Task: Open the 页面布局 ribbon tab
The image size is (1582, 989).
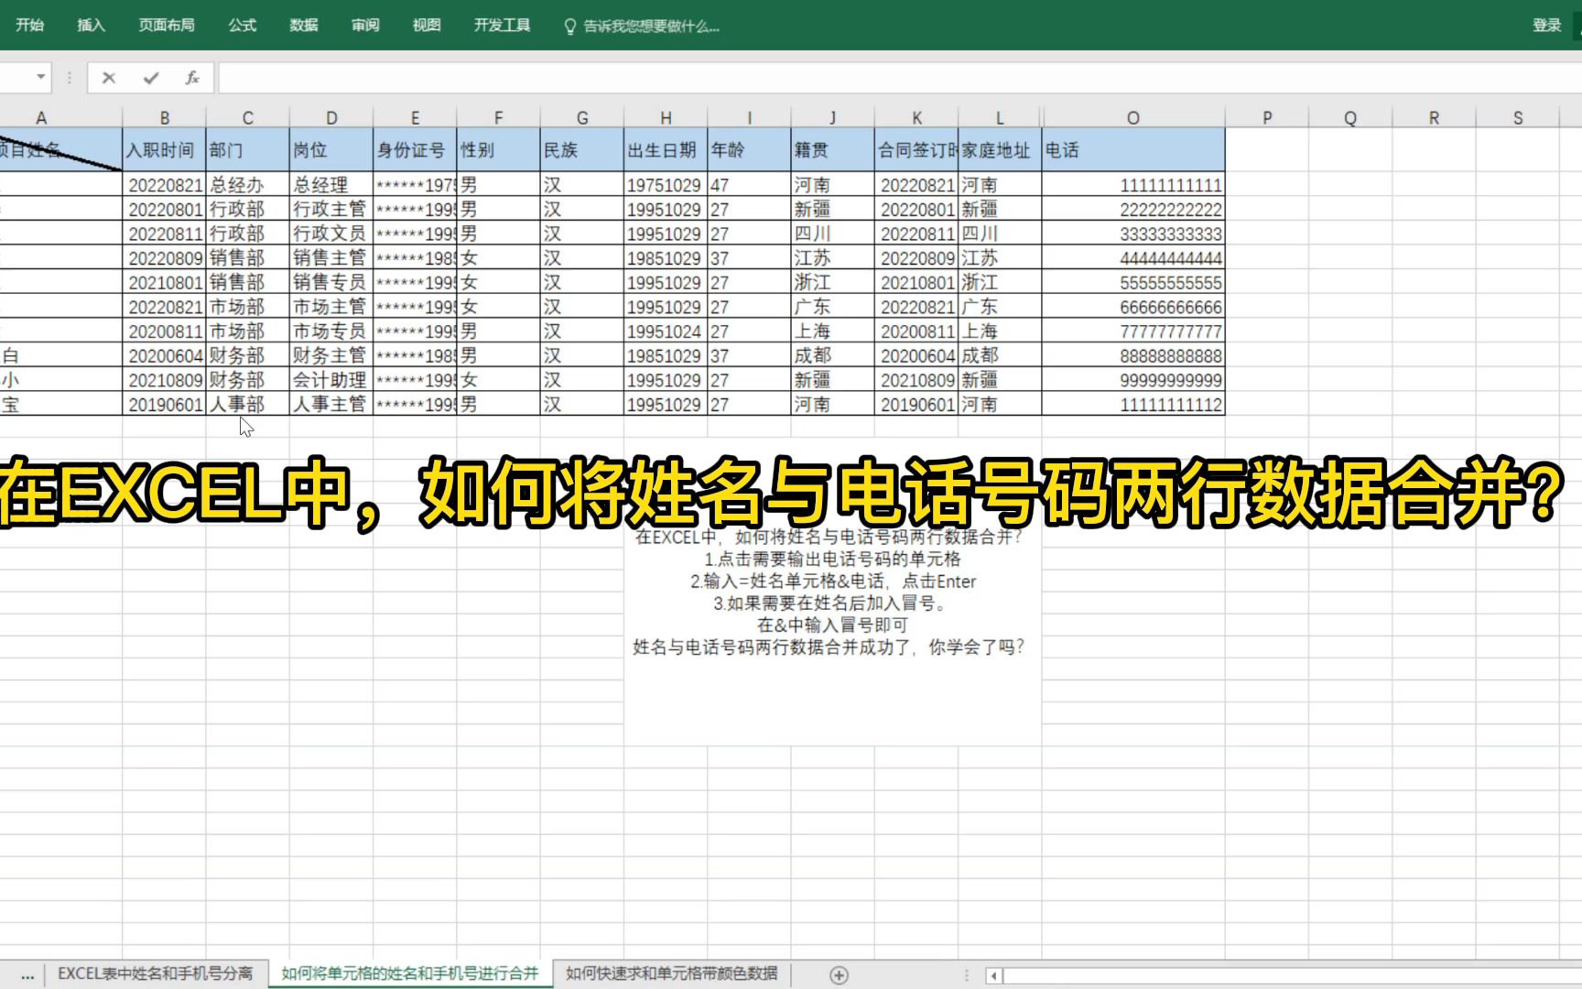Action: click(x=167, y=25)
